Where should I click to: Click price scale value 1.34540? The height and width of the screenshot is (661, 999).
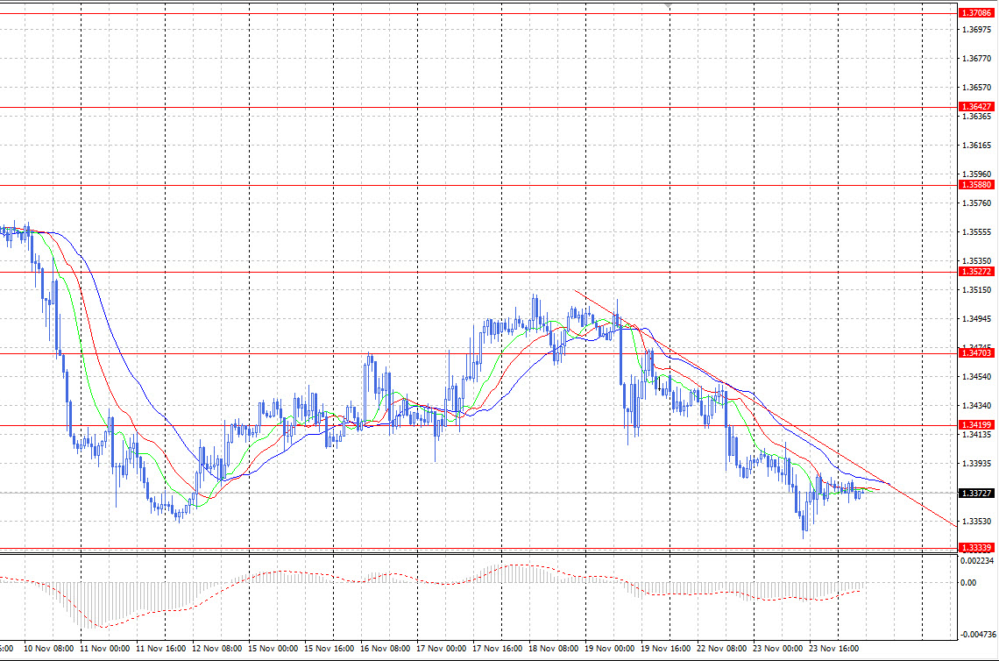[976, 377]
